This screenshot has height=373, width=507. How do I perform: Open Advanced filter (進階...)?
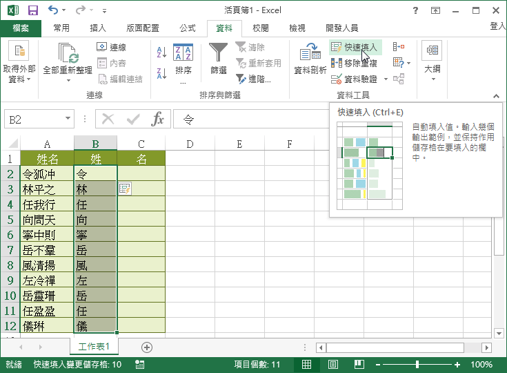(254, 79)
